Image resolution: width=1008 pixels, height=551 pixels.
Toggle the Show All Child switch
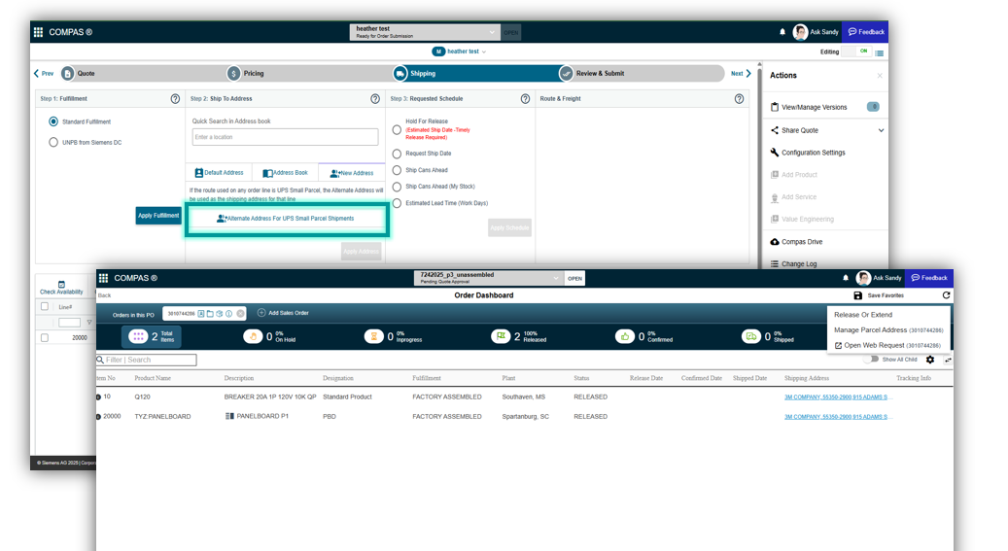pyautogui.click(x=871, y=360)
